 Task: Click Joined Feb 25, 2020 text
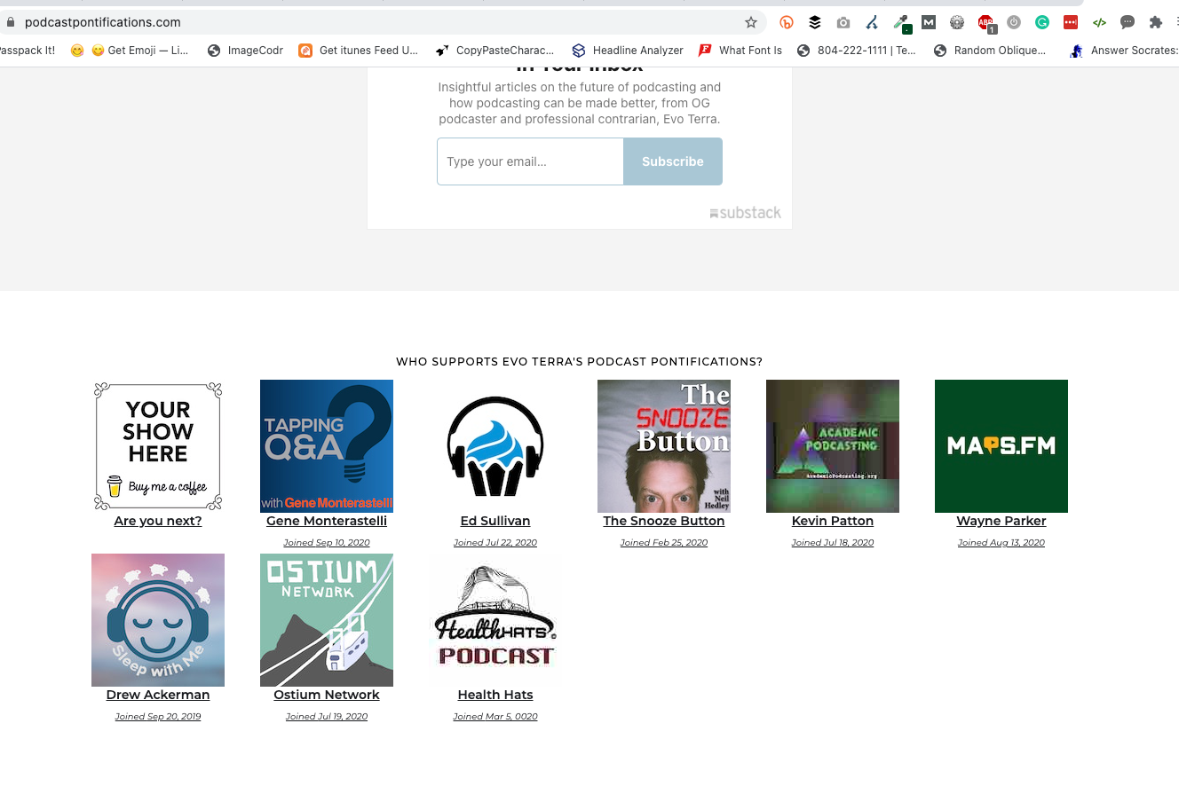pyautogui.click(x=664, y=543)
